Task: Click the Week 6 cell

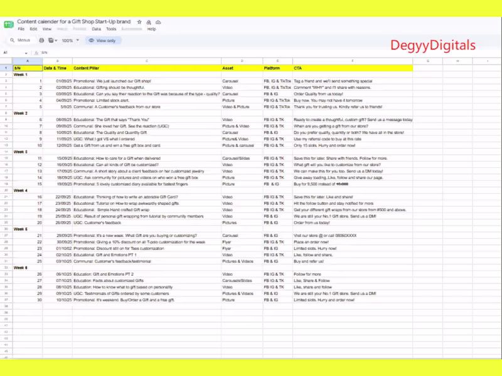Action: (x=28, y=268)
